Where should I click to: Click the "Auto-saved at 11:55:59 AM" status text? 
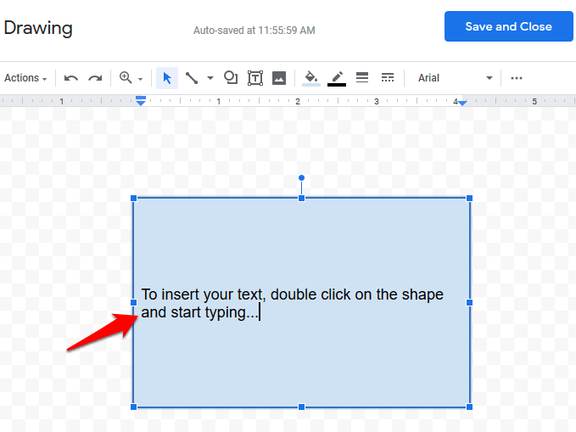click(254, 31)
